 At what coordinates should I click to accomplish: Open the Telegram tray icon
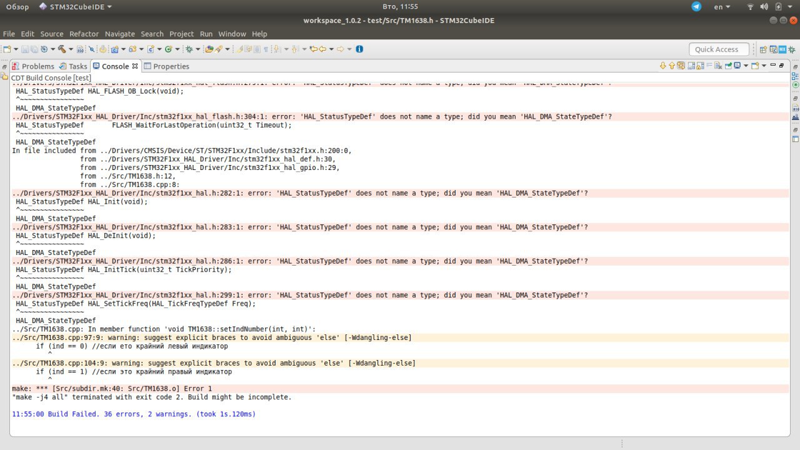pos(697,6)
